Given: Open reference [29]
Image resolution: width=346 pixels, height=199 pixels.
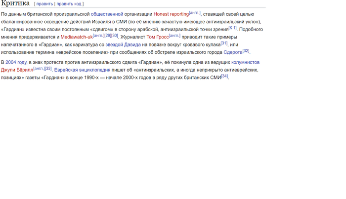Looking at the screenshot, I should (x=107, y=35).
